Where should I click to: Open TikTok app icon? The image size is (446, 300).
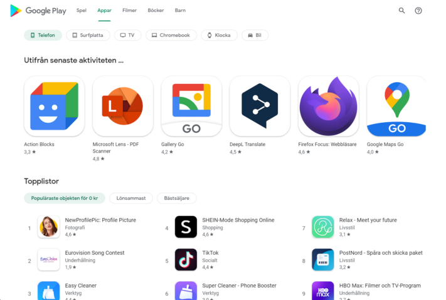click(x=186, y=259)
